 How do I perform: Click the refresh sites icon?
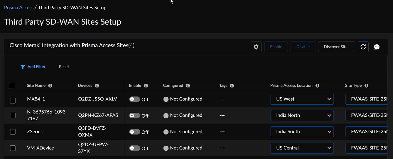(x=363, y=47)
